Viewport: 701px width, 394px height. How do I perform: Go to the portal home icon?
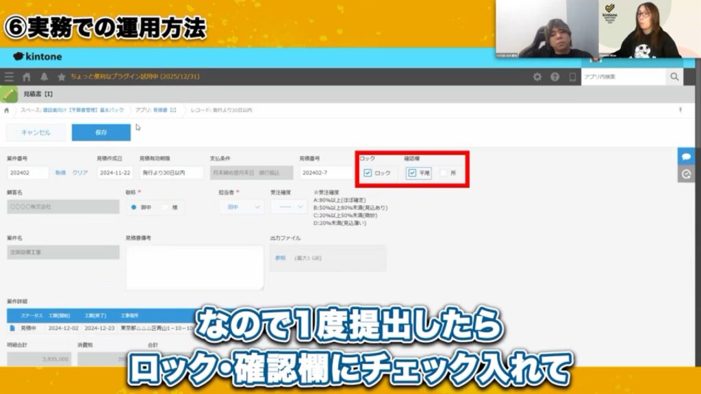click(27, 77)
